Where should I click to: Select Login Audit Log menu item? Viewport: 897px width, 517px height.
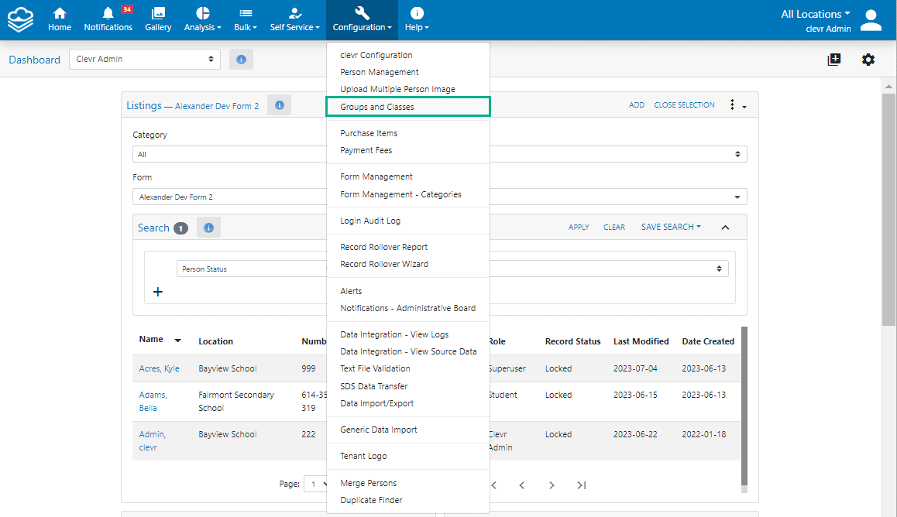click(370, 221)
